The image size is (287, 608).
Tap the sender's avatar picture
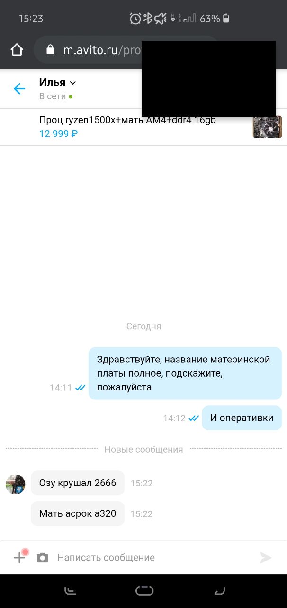(15, 484)
